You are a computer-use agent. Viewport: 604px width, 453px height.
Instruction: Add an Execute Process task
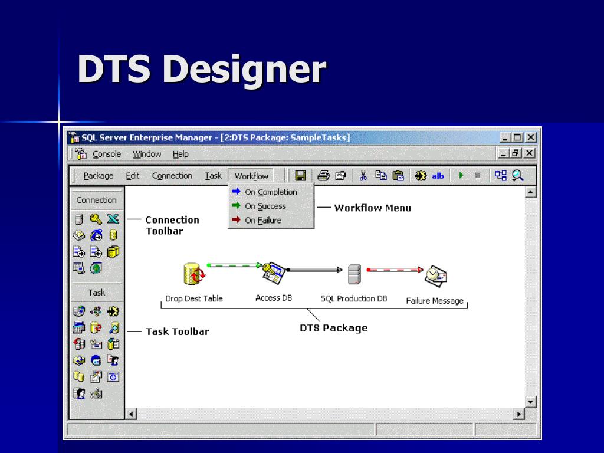79,327
